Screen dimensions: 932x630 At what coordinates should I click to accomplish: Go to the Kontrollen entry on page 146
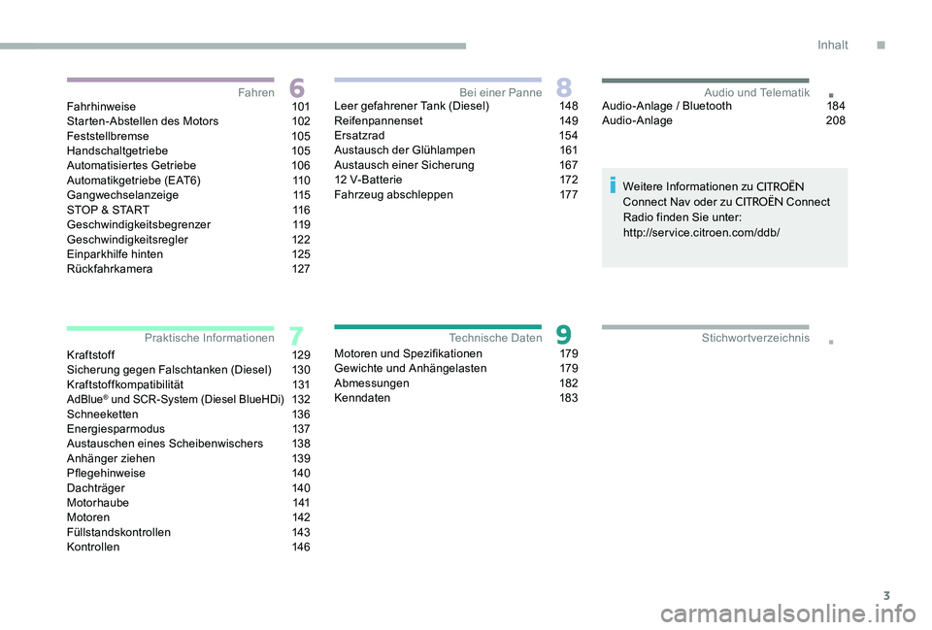188,547
